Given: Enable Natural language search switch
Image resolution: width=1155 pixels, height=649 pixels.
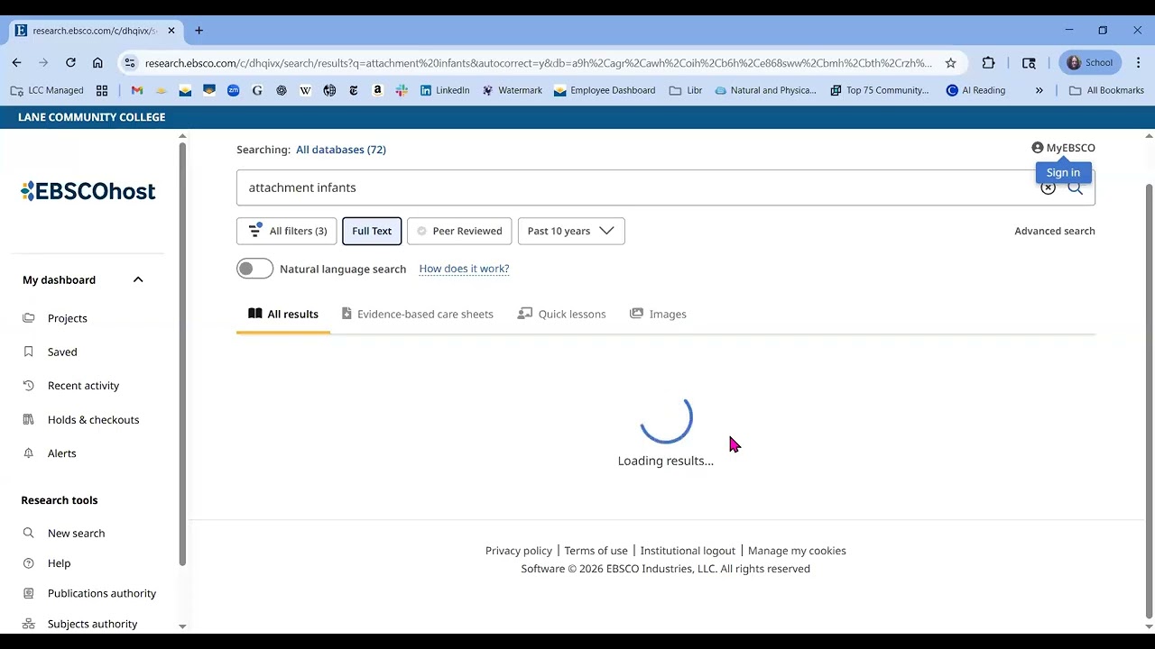Looking at the screenshot, I should click(x=254, y=269).
